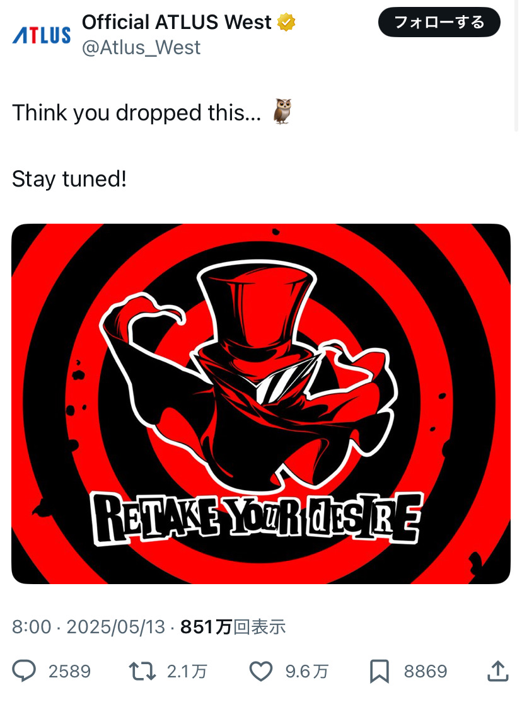Click the ATLUS logo avatar

pos(42,35)
